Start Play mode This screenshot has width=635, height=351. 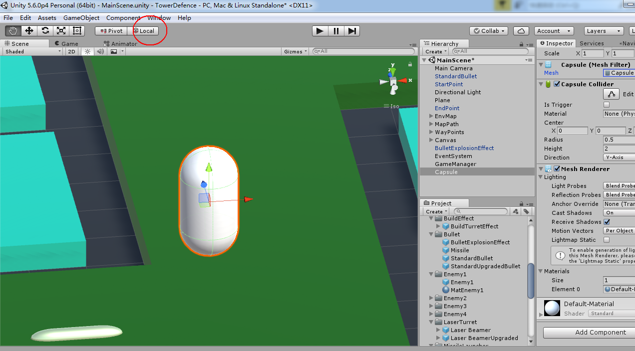click(x=320, y=31)
